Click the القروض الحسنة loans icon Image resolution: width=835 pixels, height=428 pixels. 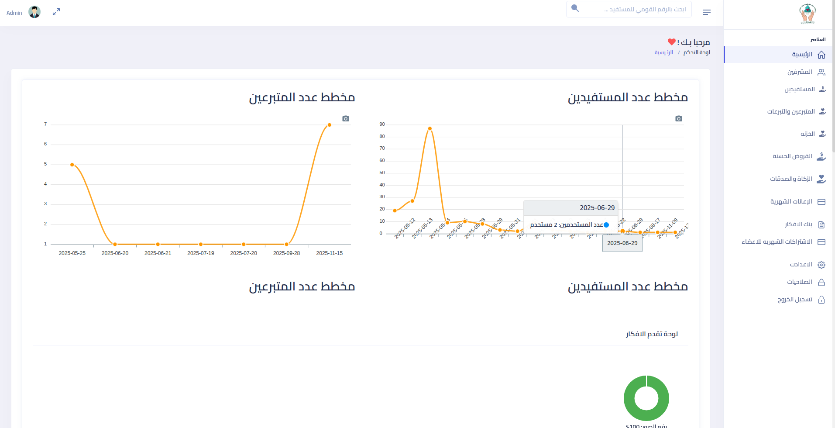coord(821,156)
